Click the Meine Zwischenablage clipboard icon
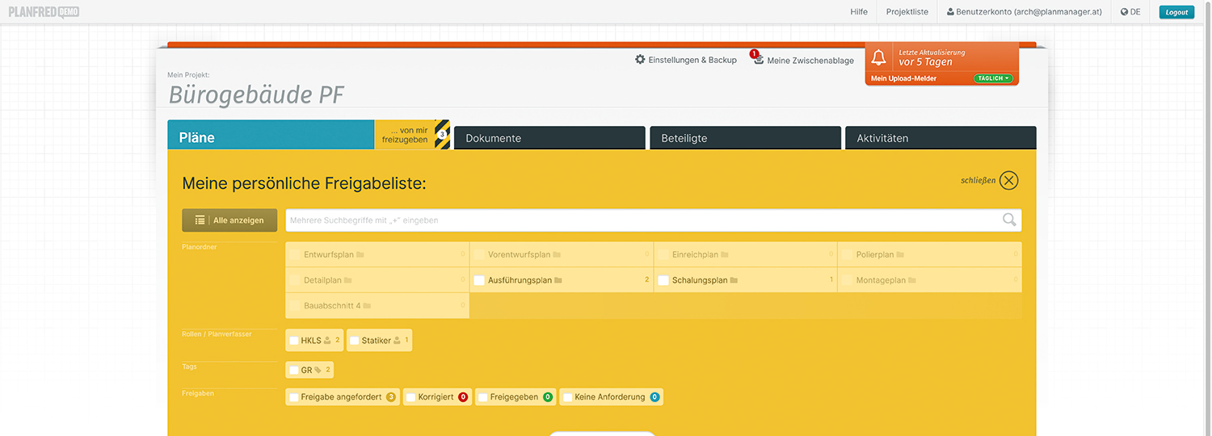 [x=759, y=60]
